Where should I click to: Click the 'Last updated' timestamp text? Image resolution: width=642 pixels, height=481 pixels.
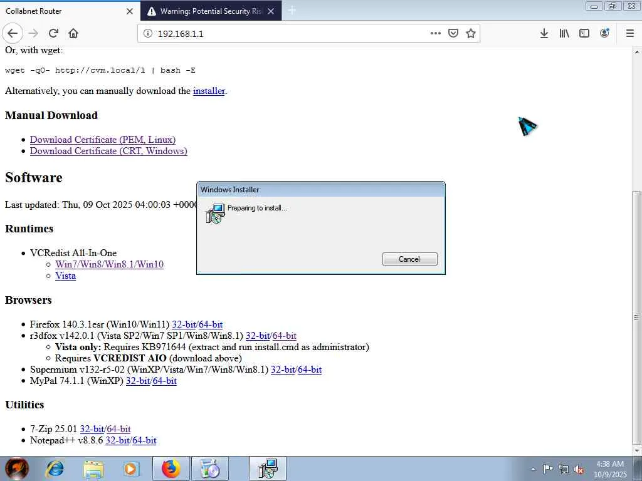tap(101, 205)
